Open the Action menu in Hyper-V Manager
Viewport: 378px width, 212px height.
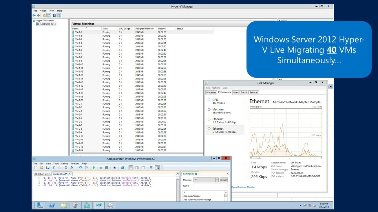coord(43,11)
